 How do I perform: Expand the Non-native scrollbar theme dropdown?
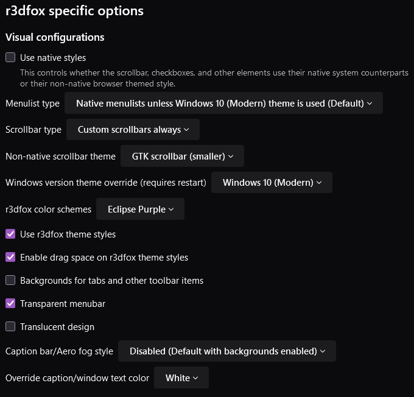click(x=182, y=156)
